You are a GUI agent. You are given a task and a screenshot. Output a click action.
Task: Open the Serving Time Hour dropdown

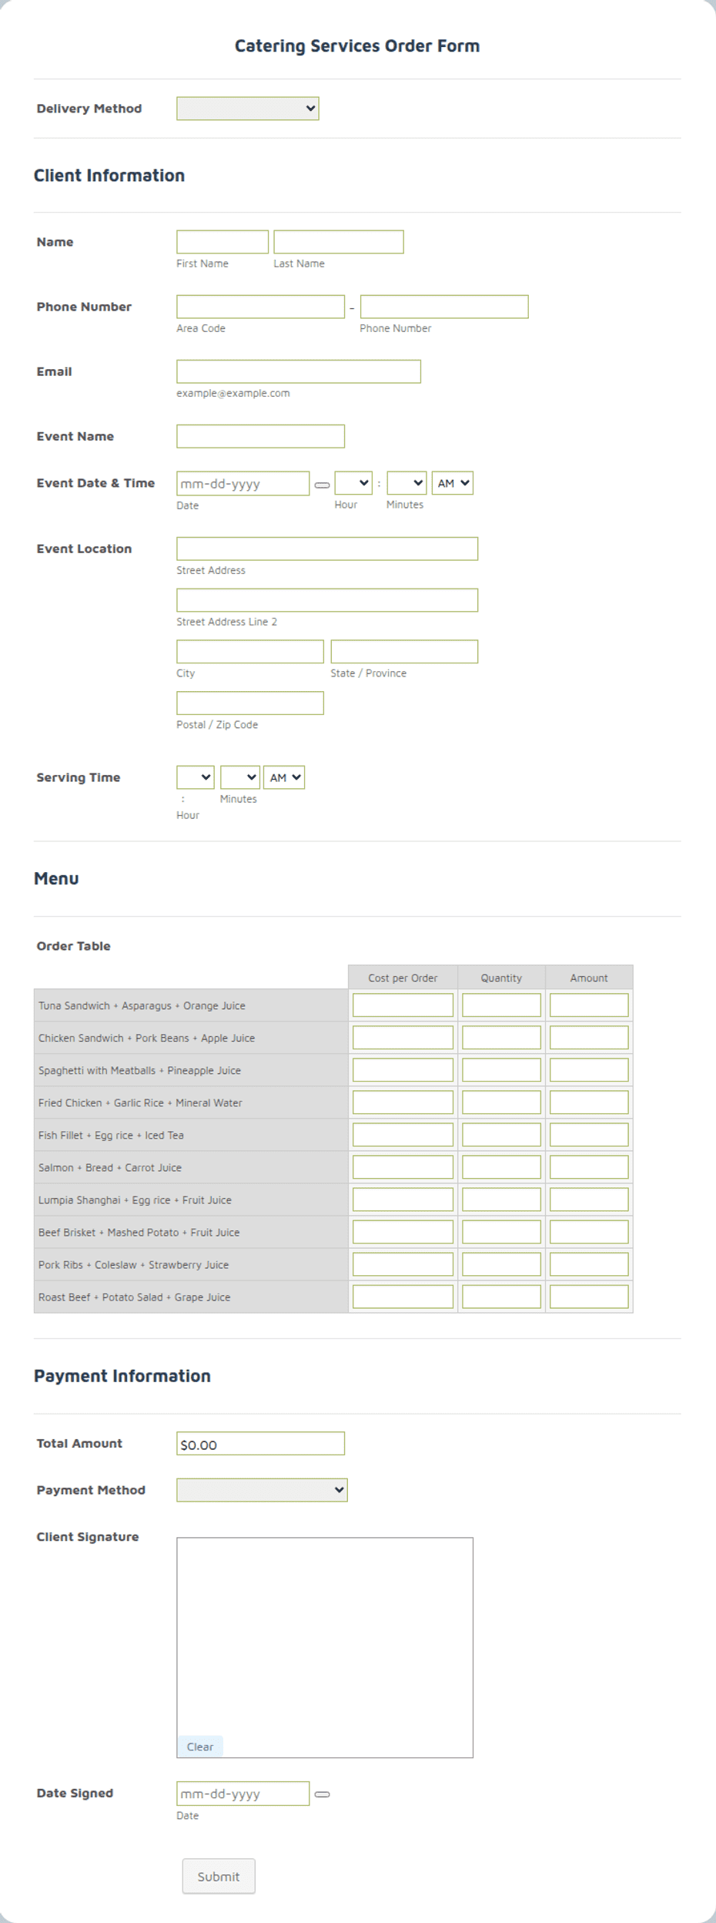point(196,777)
